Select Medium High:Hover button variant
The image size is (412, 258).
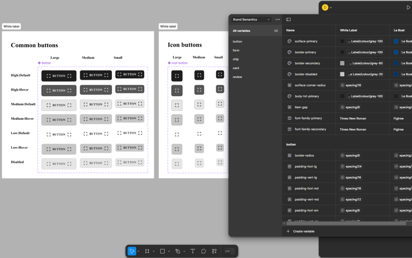[96, 90]
